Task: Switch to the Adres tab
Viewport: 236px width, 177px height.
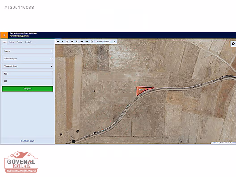Action: pyautogui.click(x=12, y=42)
